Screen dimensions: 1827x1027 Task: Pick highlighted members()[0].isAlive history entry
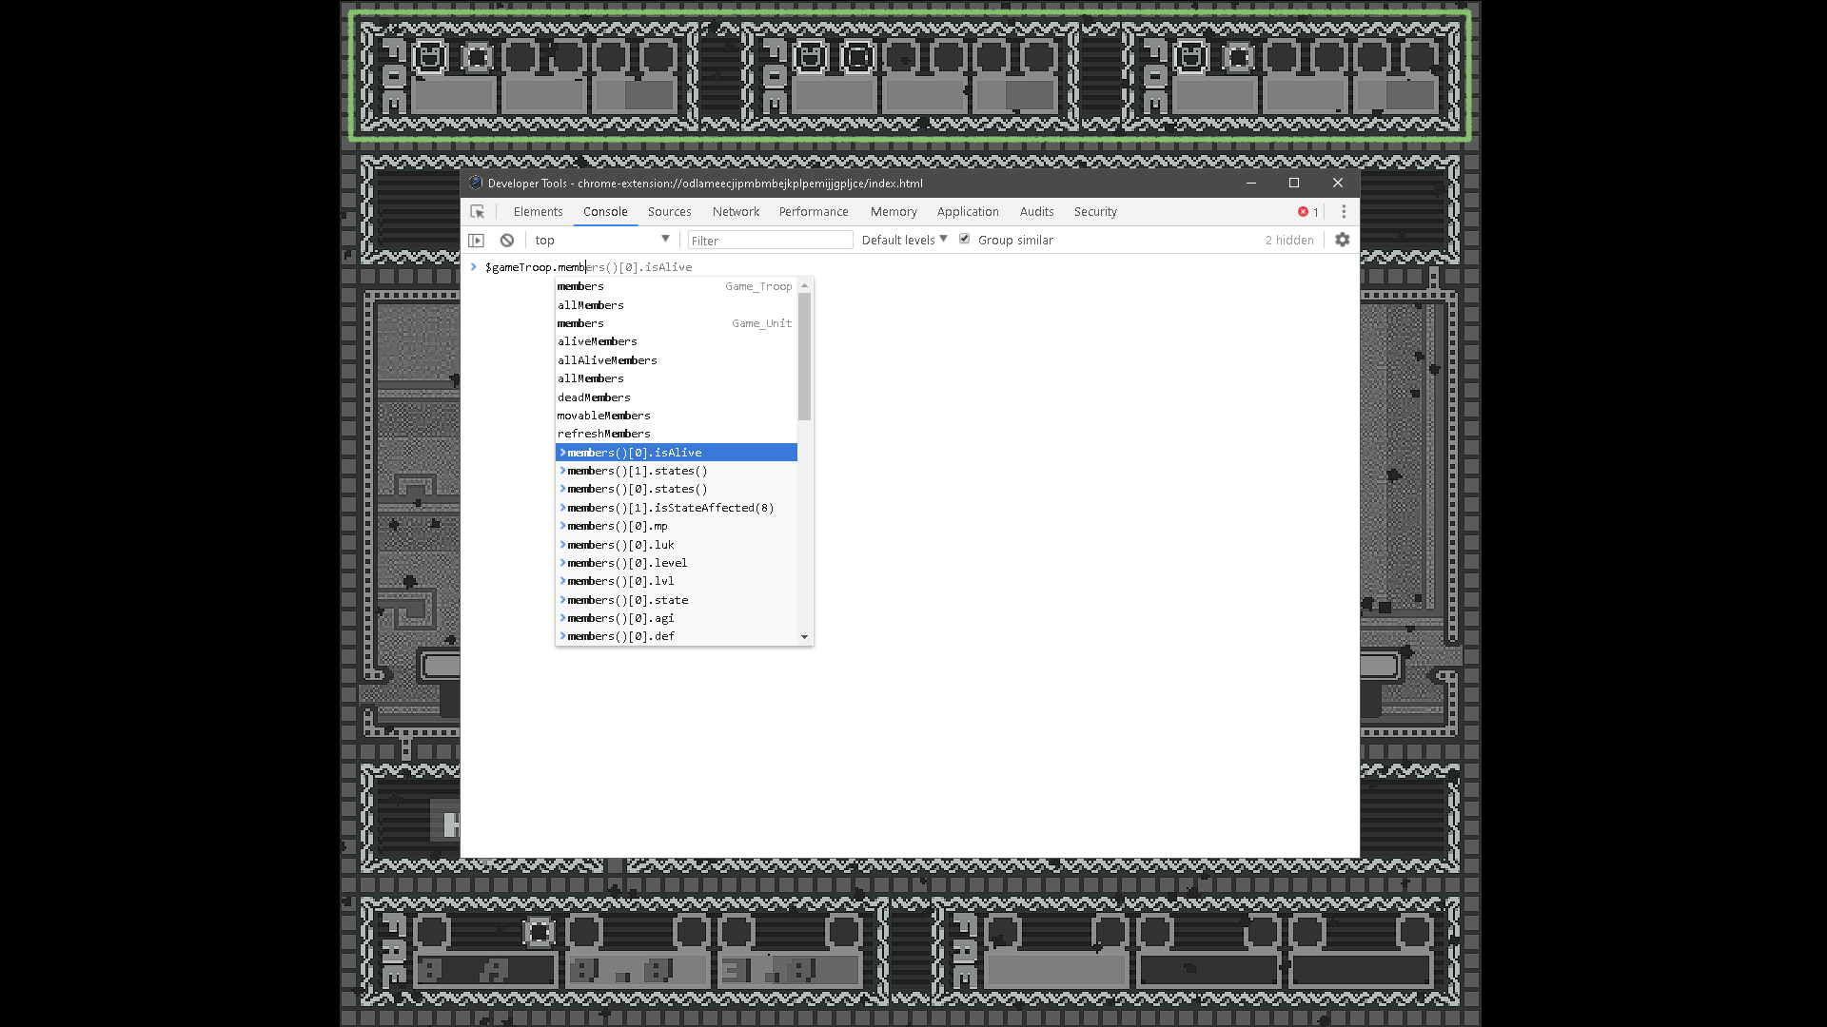676,453
